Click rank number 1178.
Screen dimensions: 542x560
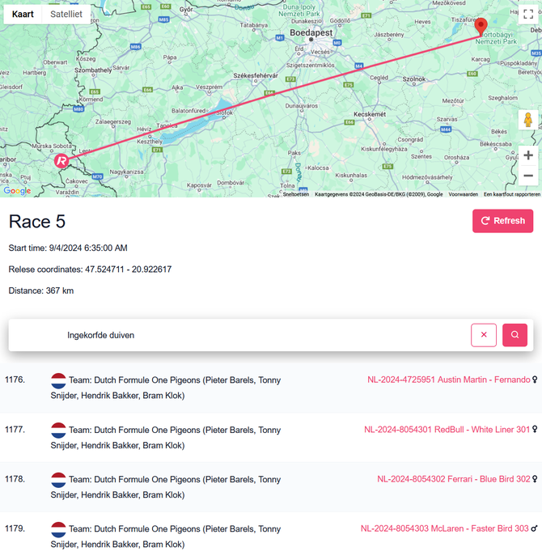[15, 479]
